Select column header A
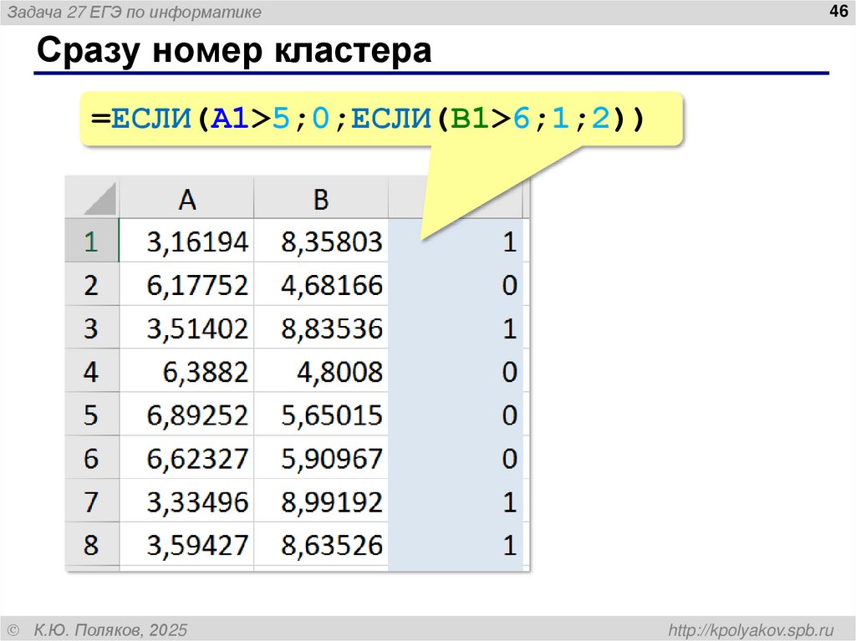This screenshot has height=641, width=856. 186,198
